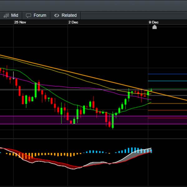Click the eye icon next to Related
187x187 pixels.
[x=56, y=15]
